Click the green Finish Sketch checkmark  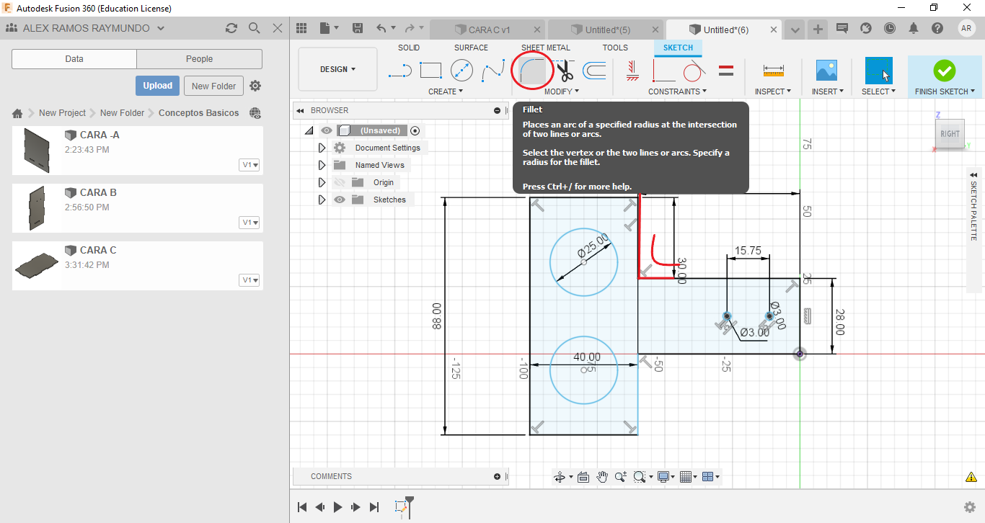click(944, 71)
